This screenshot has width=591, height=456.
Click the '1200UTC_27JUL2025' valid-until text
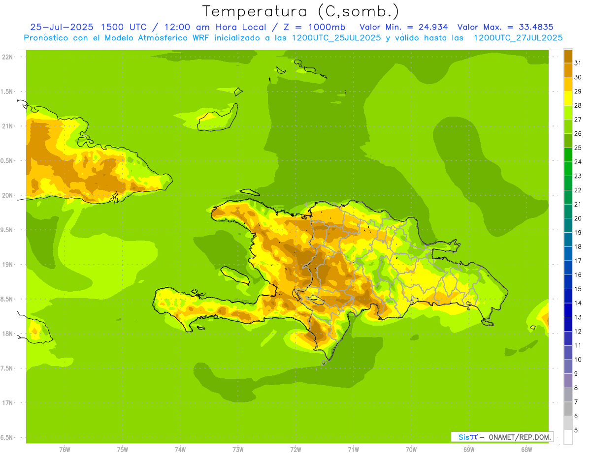[518, 37]
